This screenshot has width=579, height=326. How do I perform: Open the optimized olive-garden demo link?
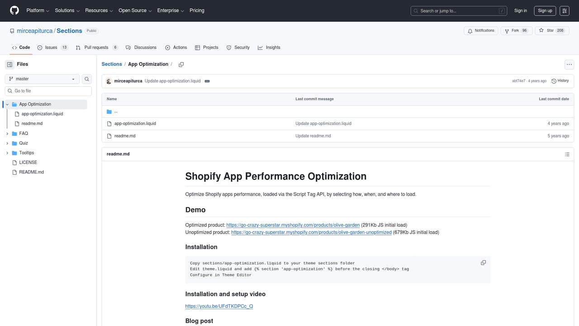pos(293,225)
